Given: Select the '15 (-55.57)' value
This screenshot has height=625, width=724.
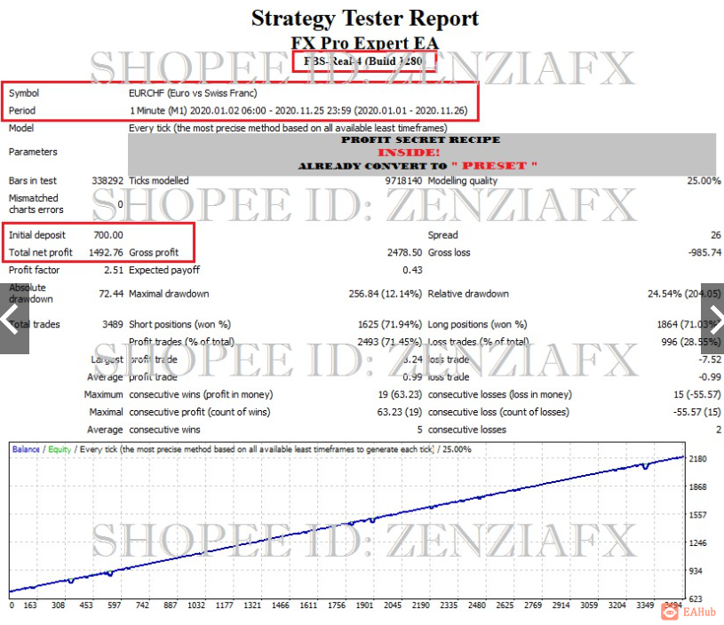Looking at the screenshot, I should 697,395.
